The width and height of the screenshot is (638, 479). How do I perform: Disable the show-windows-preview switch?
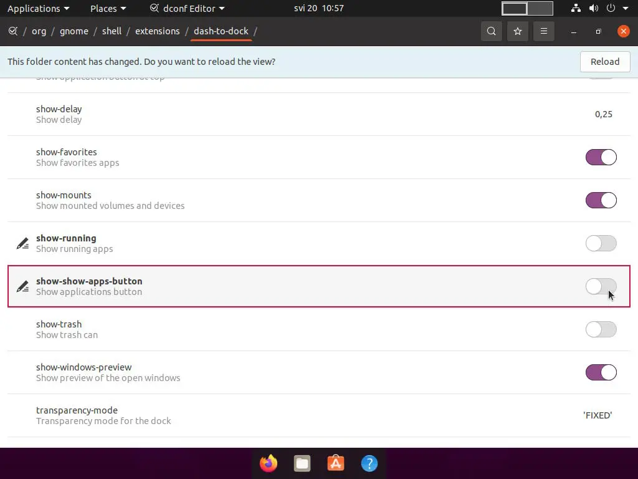[601, 372]
